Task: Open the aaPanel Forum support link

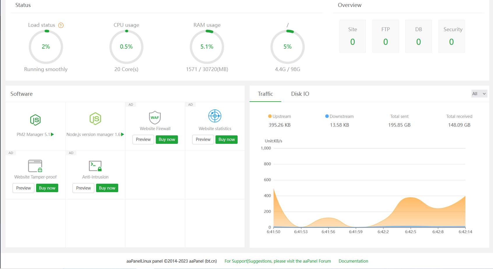Action: click(x=278, y=261)
